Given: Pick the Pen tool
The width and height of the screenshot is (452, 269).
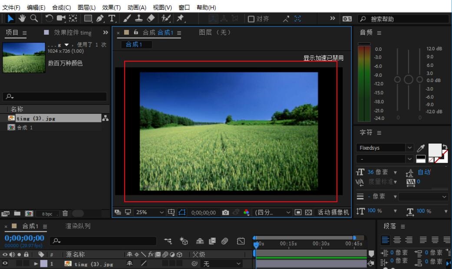Looking at the screenshot, I should (x=100, y=18).
